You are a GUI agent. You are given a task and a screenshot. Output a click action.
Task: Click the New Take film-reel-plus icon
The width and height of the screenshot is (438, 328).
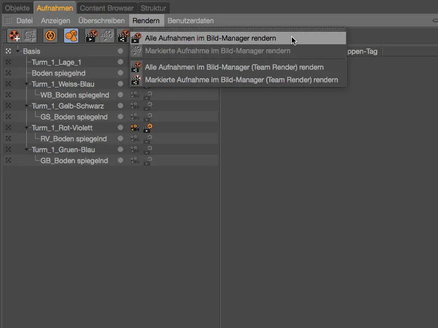(x=15, y=36)
